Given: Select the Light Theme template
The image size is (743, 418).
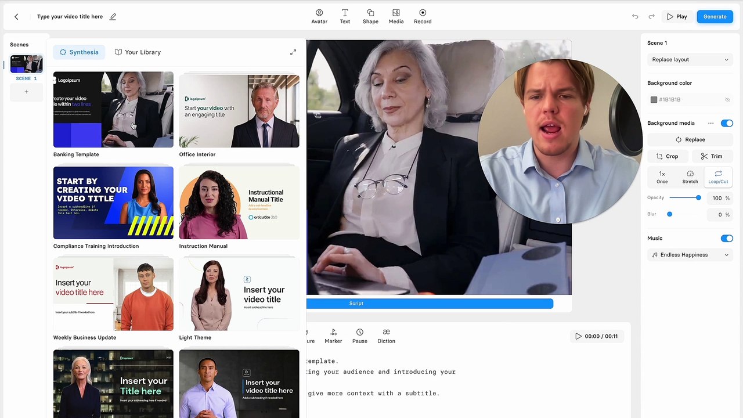Looking at the screenshot, I should tap(239, 294).
